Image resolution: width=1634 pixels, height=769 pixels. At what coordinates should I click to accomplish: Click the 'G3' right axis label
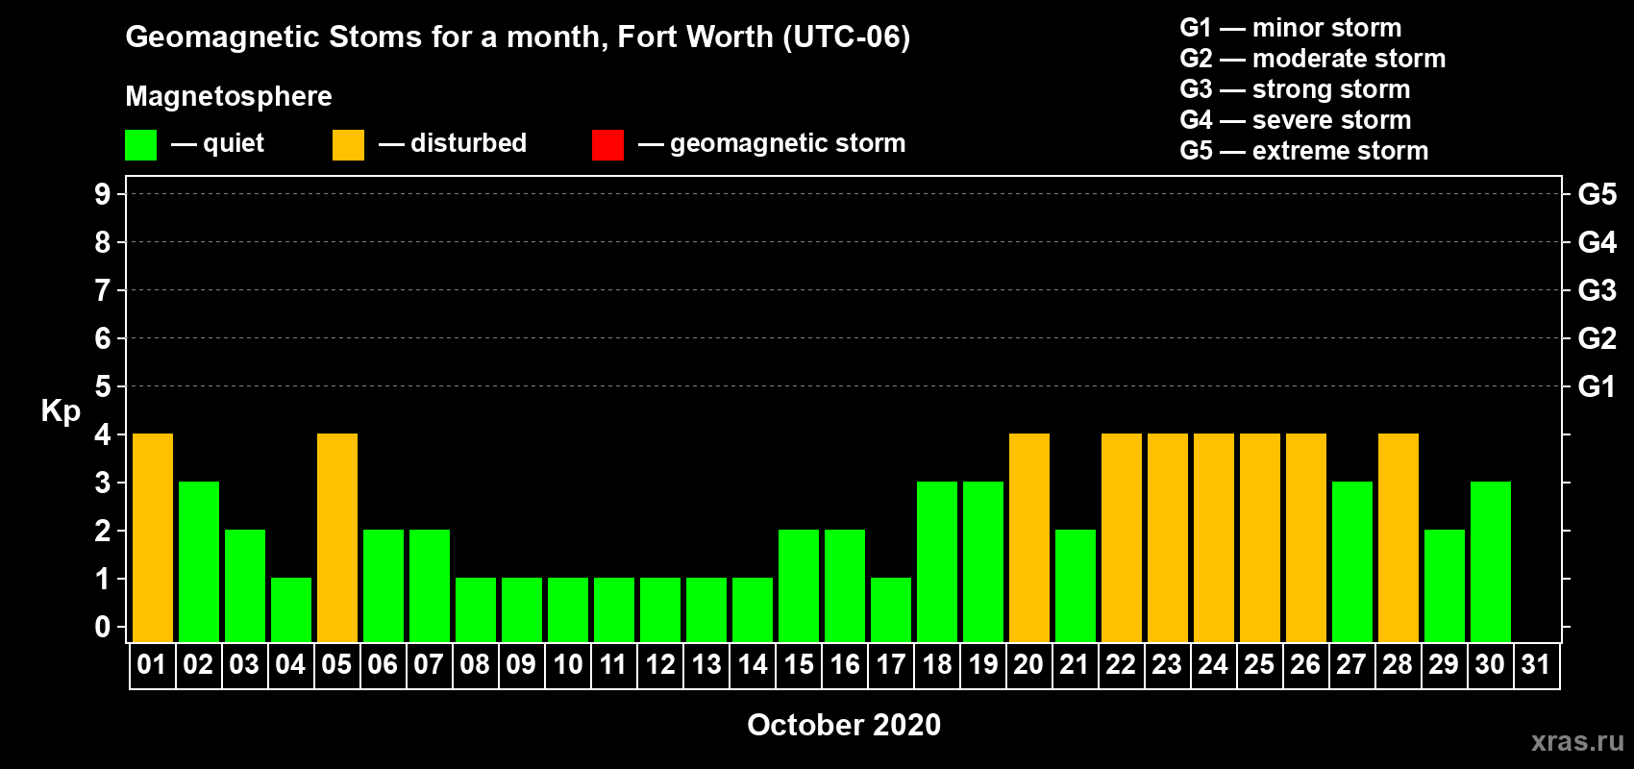click(x=1597, y=290)
